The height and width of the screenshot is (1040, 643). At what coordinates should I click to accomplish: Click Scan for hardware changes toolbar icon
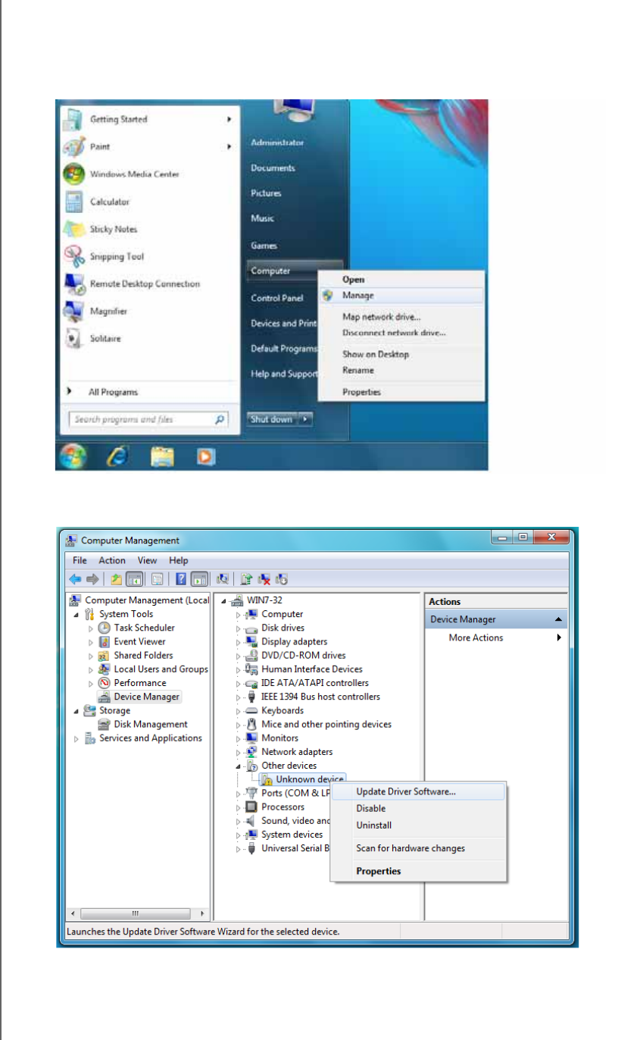click(x=223, y=579)
